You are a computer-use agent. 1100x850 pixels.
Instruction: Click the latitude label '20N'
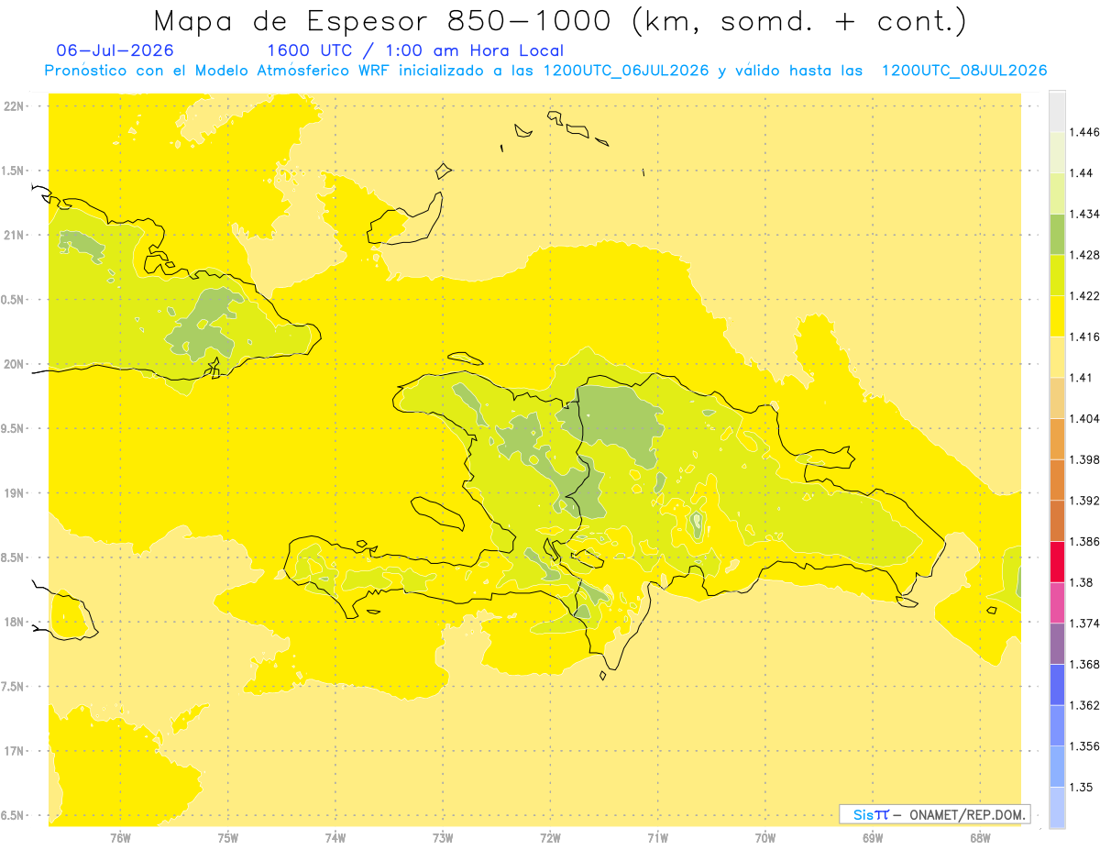coord(14,364)
